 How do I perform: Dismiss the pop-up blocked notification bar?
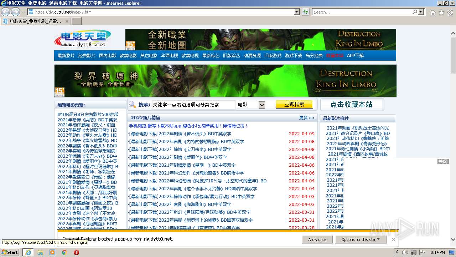pyautogui.click(x=394, y=240)
